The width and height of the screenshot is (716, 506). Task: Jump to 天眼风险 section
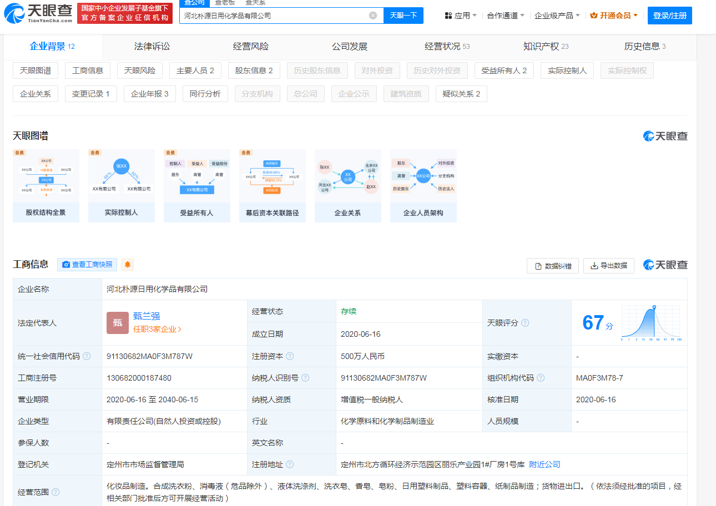pyautogui.click(x=140, y=70)
